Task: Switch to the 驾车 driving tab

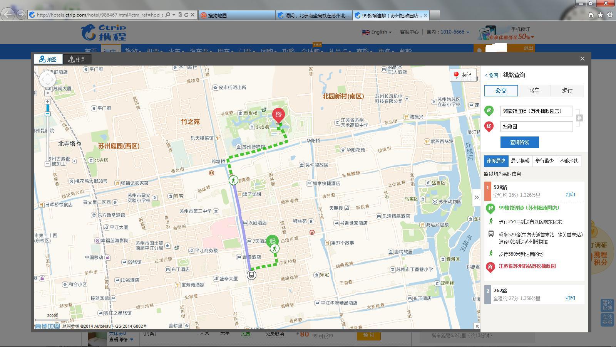Action: point(534,91)
